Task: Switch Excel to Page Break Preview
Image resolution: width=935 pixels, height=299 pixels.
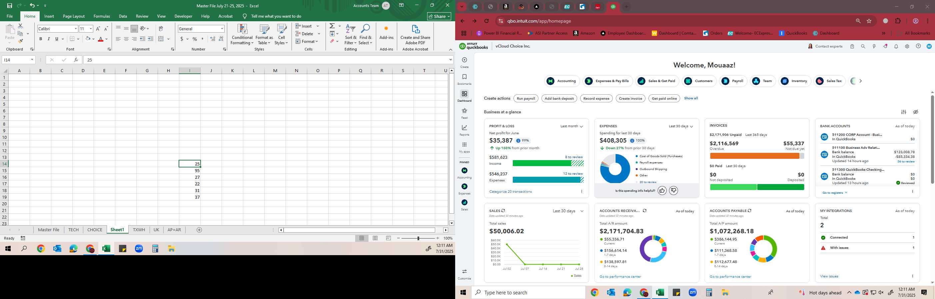Action: [389, 238]
